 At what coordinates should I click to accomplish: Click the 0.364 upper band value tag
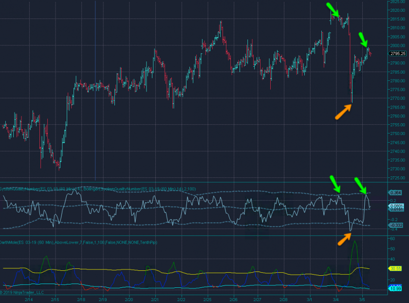point(395,192)
